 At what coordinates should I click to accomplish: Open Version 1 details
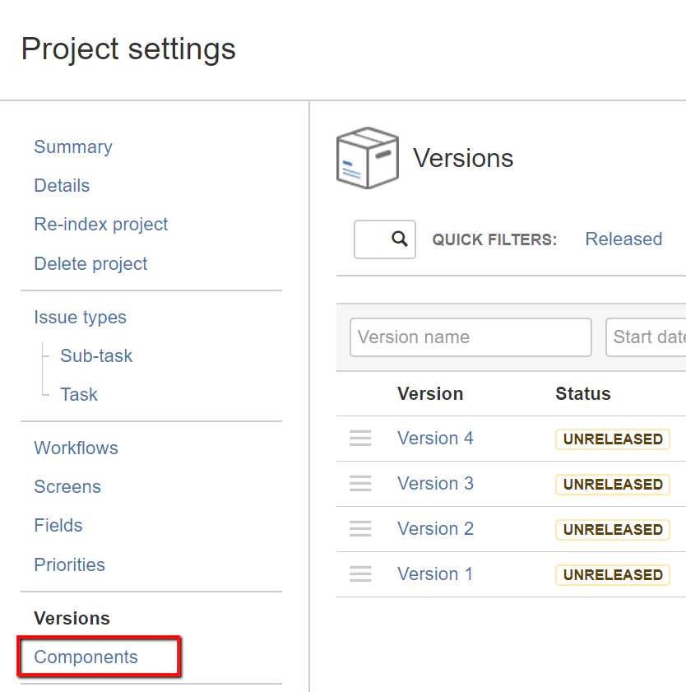[434, 574]
